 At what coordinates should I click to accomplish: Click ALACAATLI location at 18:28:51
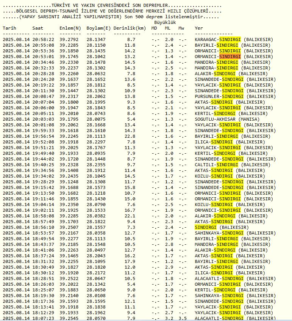207,279
